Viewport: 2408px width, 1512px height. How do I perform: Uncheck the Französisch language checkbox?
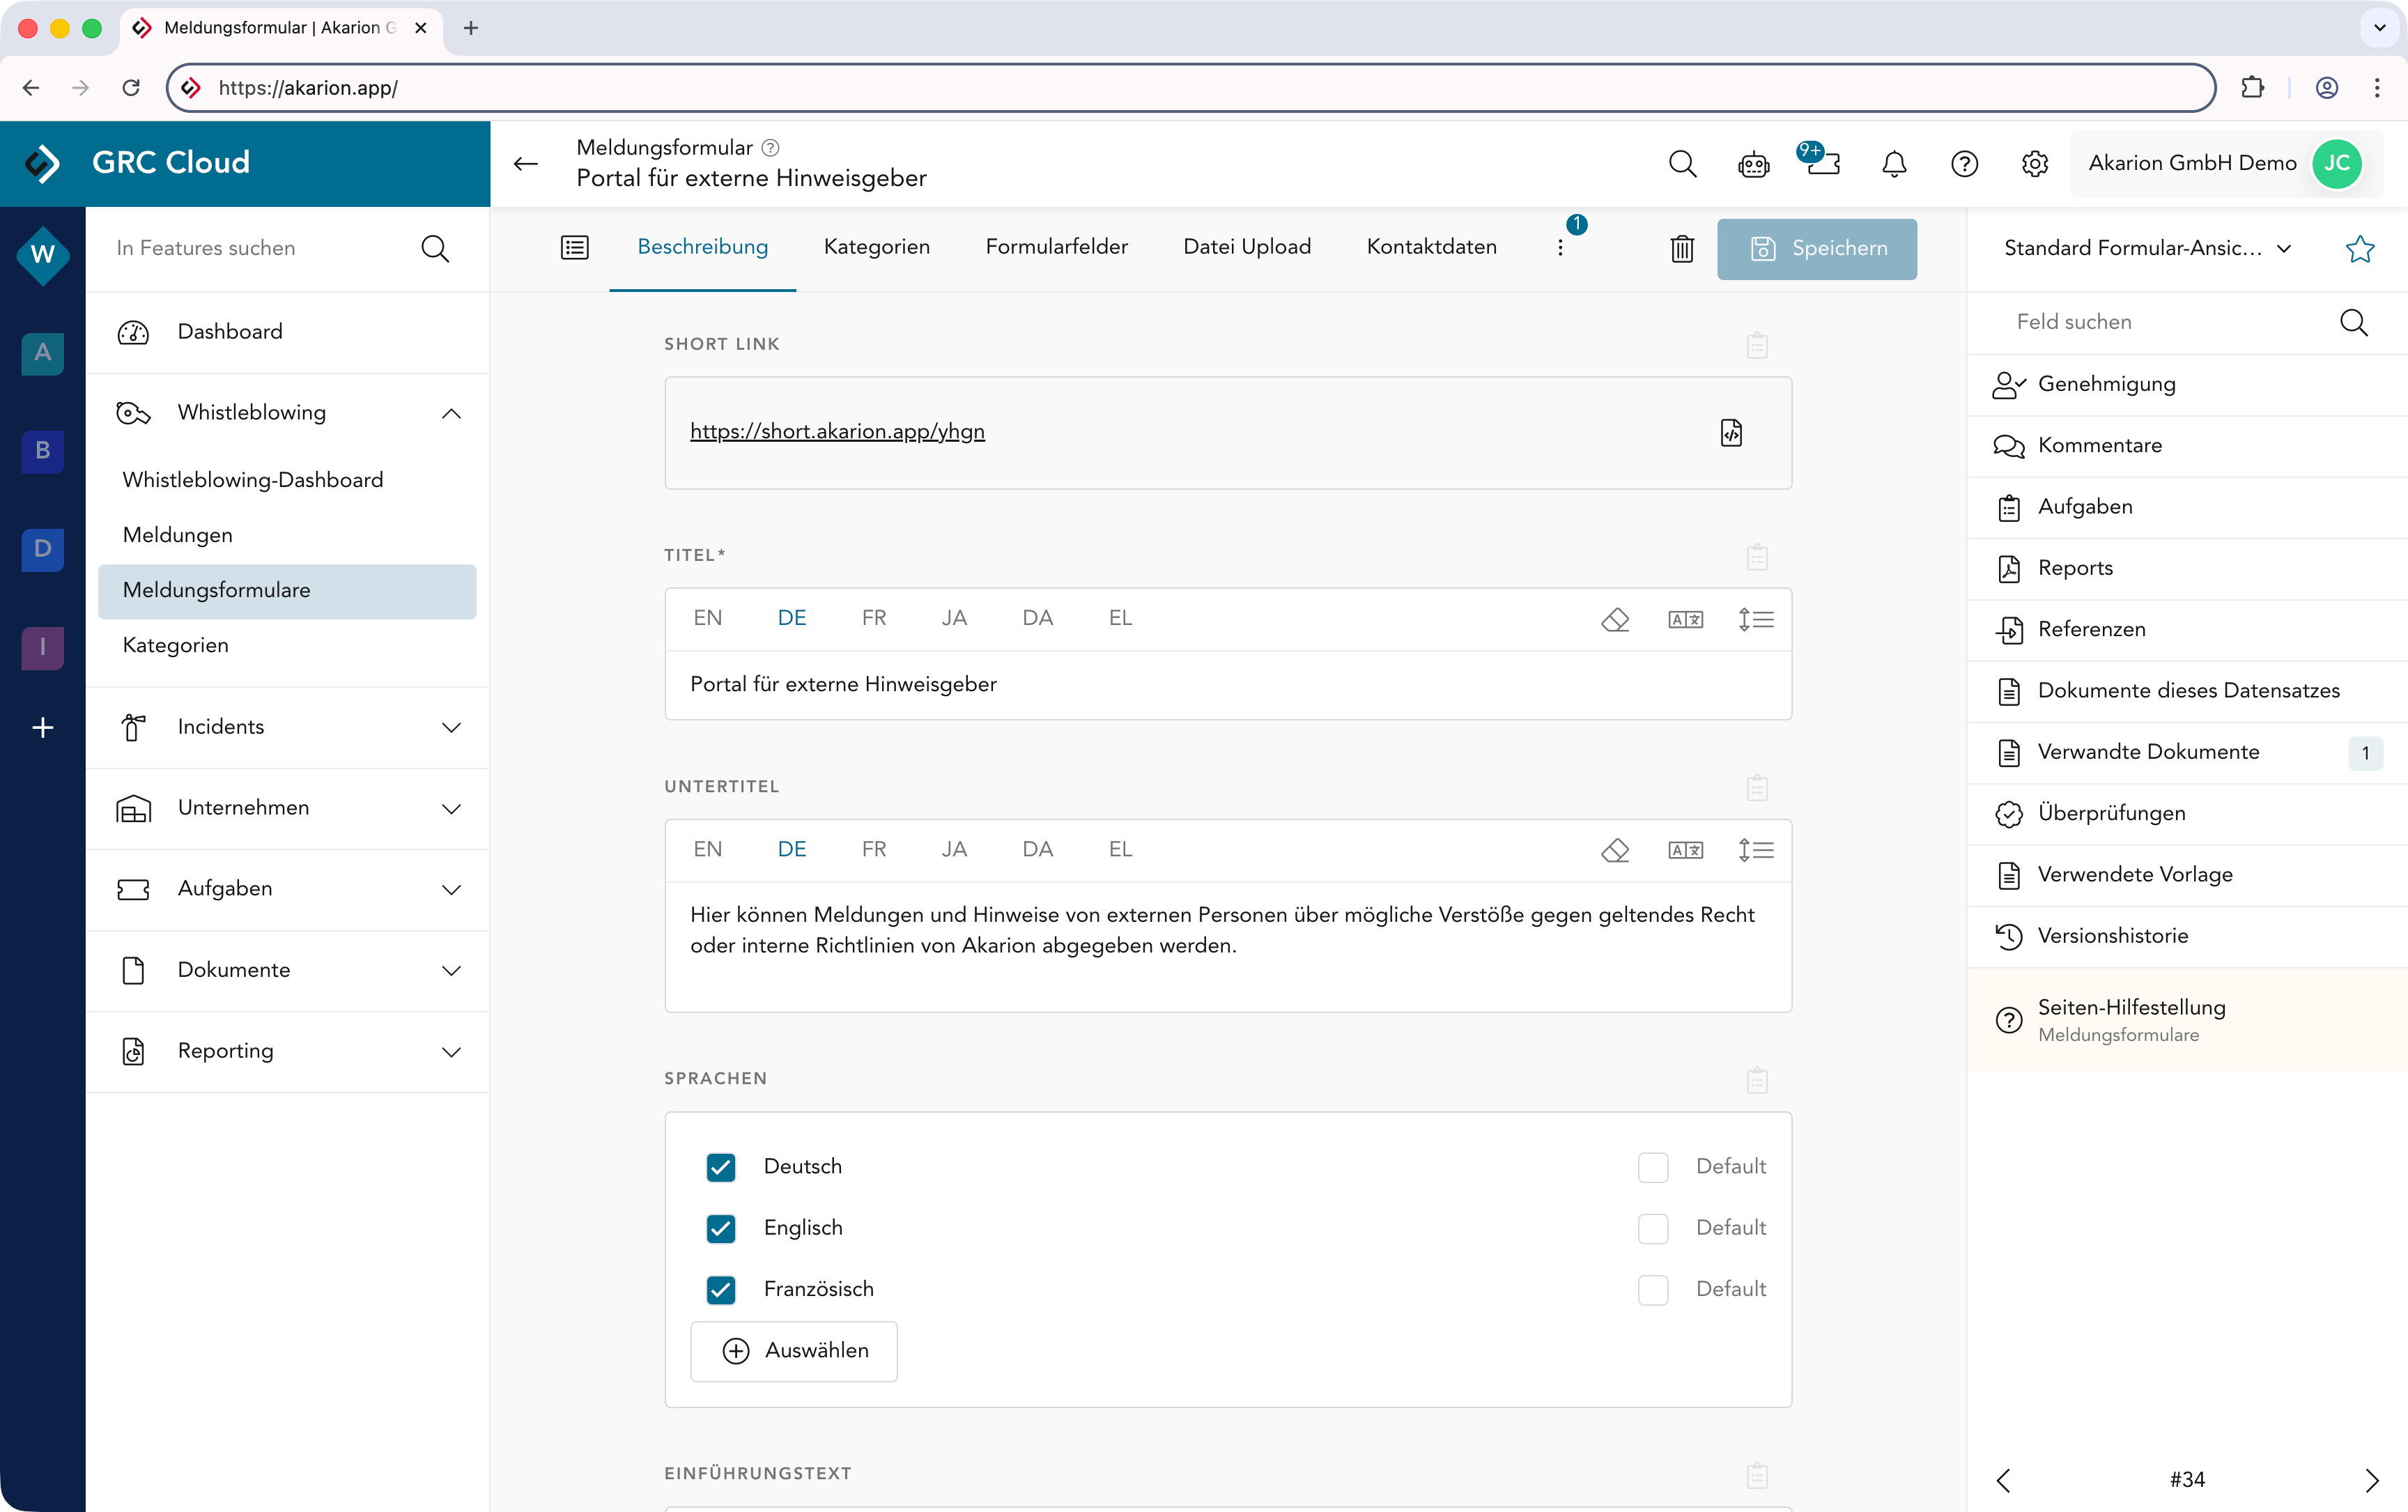(x=721, y=1290)
